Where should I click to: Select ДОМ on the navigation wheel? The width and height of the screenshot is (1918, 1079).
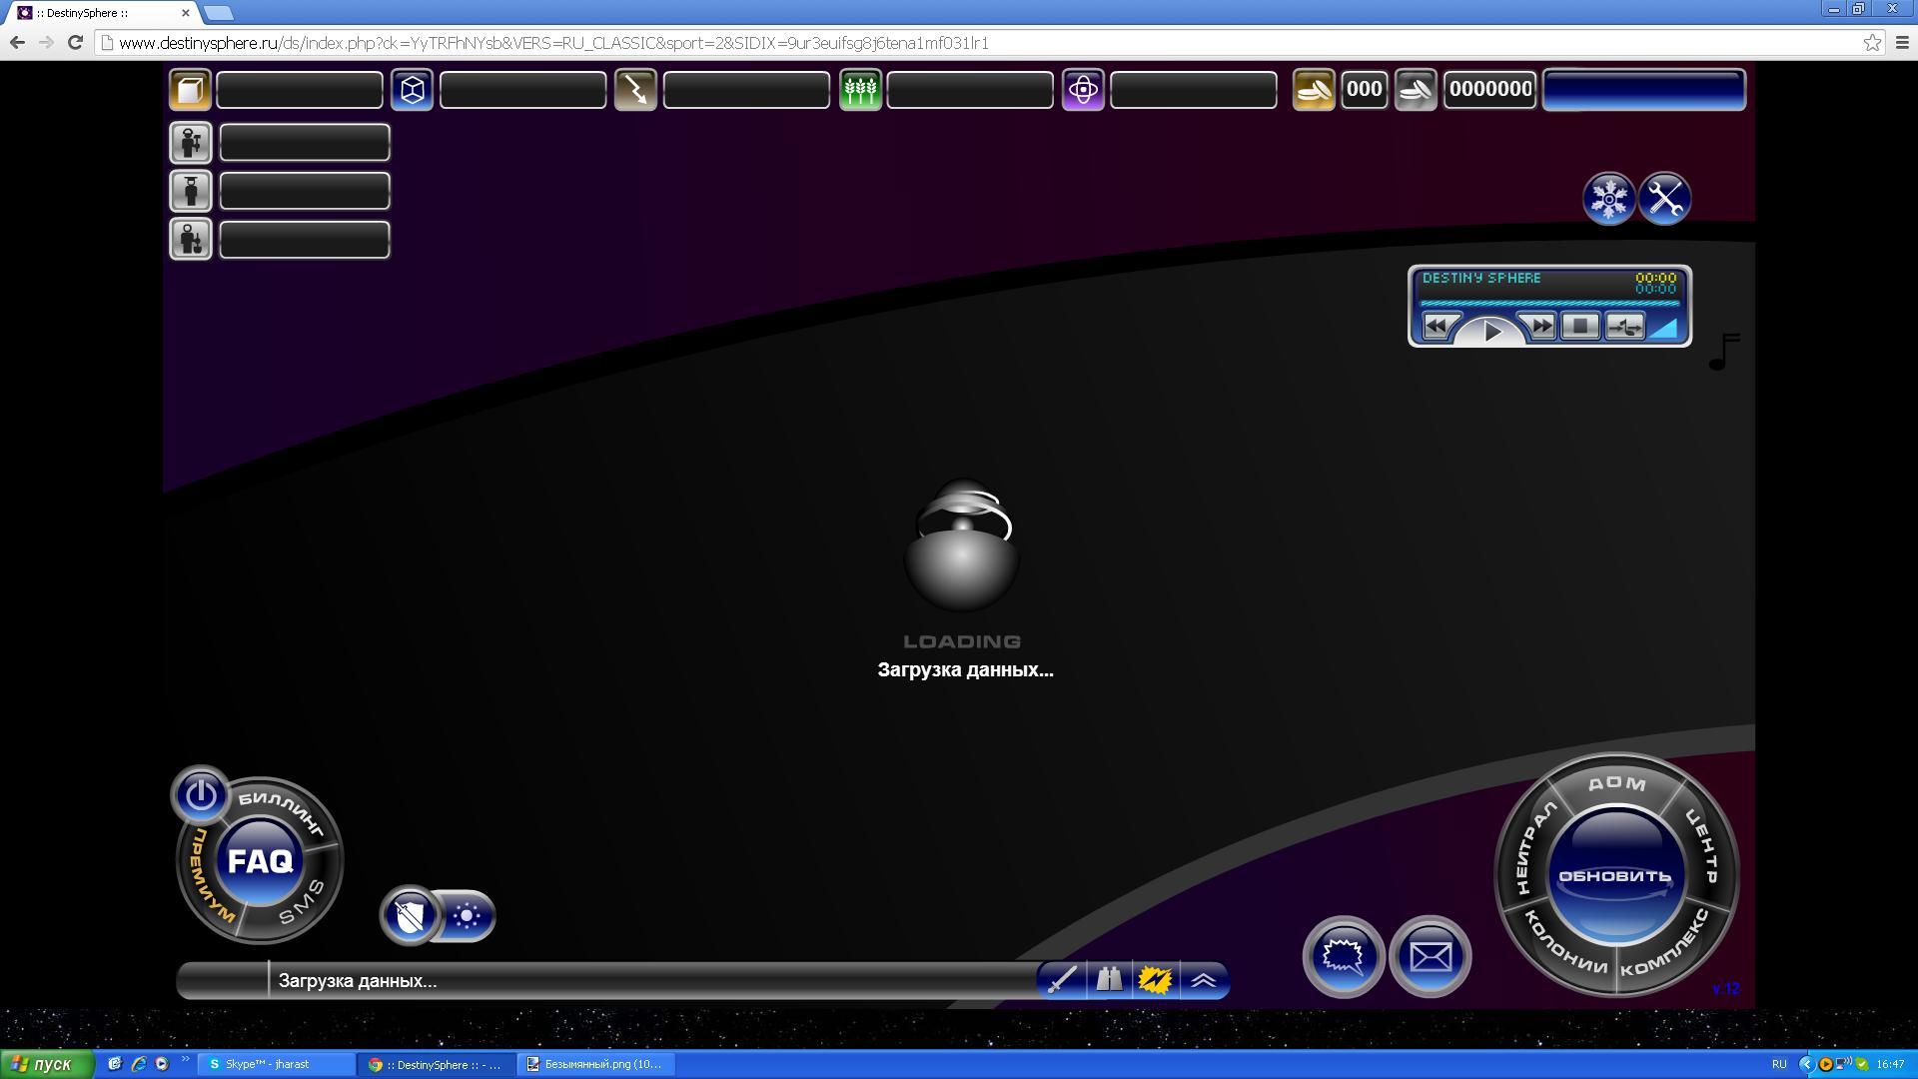tap(1616, 783)
